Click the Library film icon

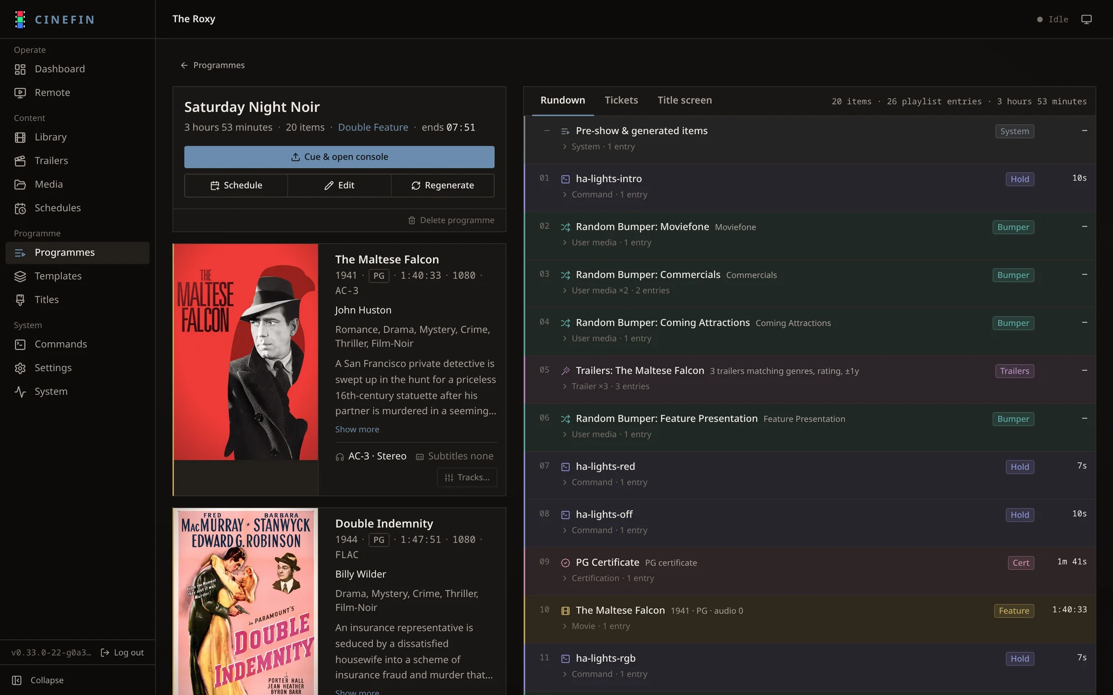[x=20, y=137]
